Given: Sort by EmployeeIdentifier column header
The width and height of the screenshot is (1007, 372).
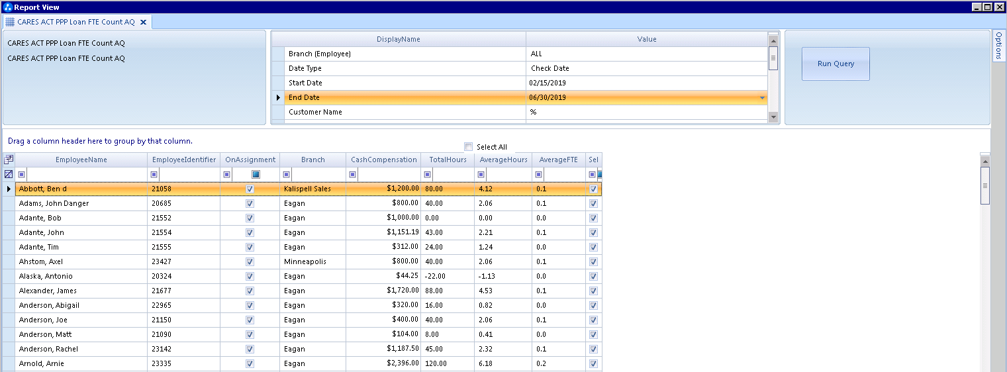Looking at the screenshot, I should 184,160.
